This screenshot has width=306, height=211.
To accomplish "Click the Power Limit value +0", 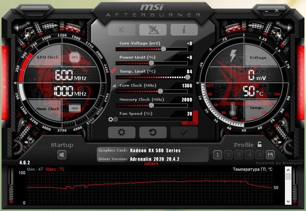I will pos(189,57).
